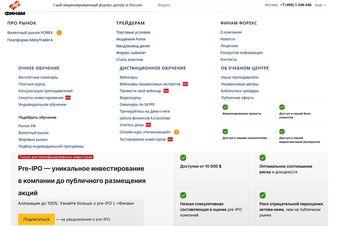339x226 pixels.
Task: Click green checkmark above Доступно от 10 000 $
Action: pyautogui.click(x=183, y=158)
